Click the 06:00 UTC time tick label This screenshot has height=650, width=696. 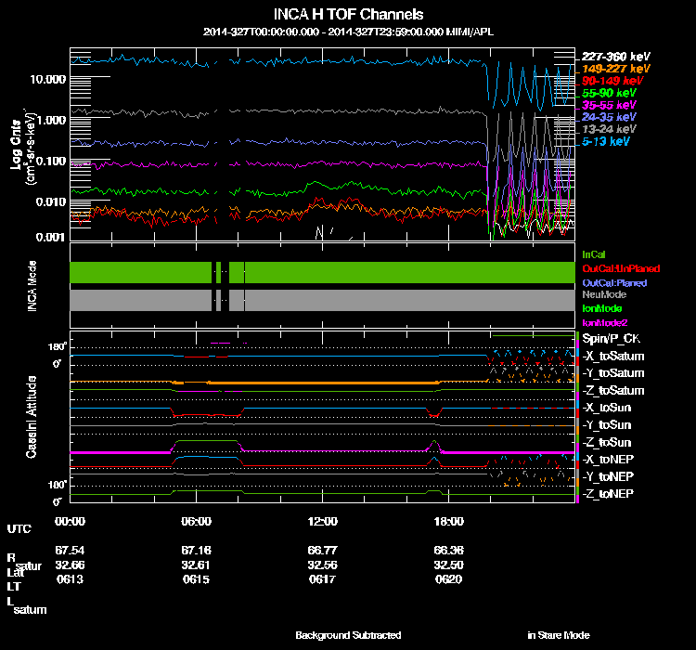pos(197,521)
